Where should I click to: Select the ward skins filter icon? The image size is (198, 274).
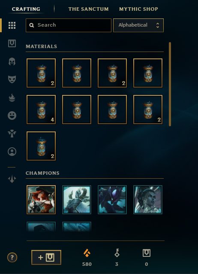coord(12,134)
